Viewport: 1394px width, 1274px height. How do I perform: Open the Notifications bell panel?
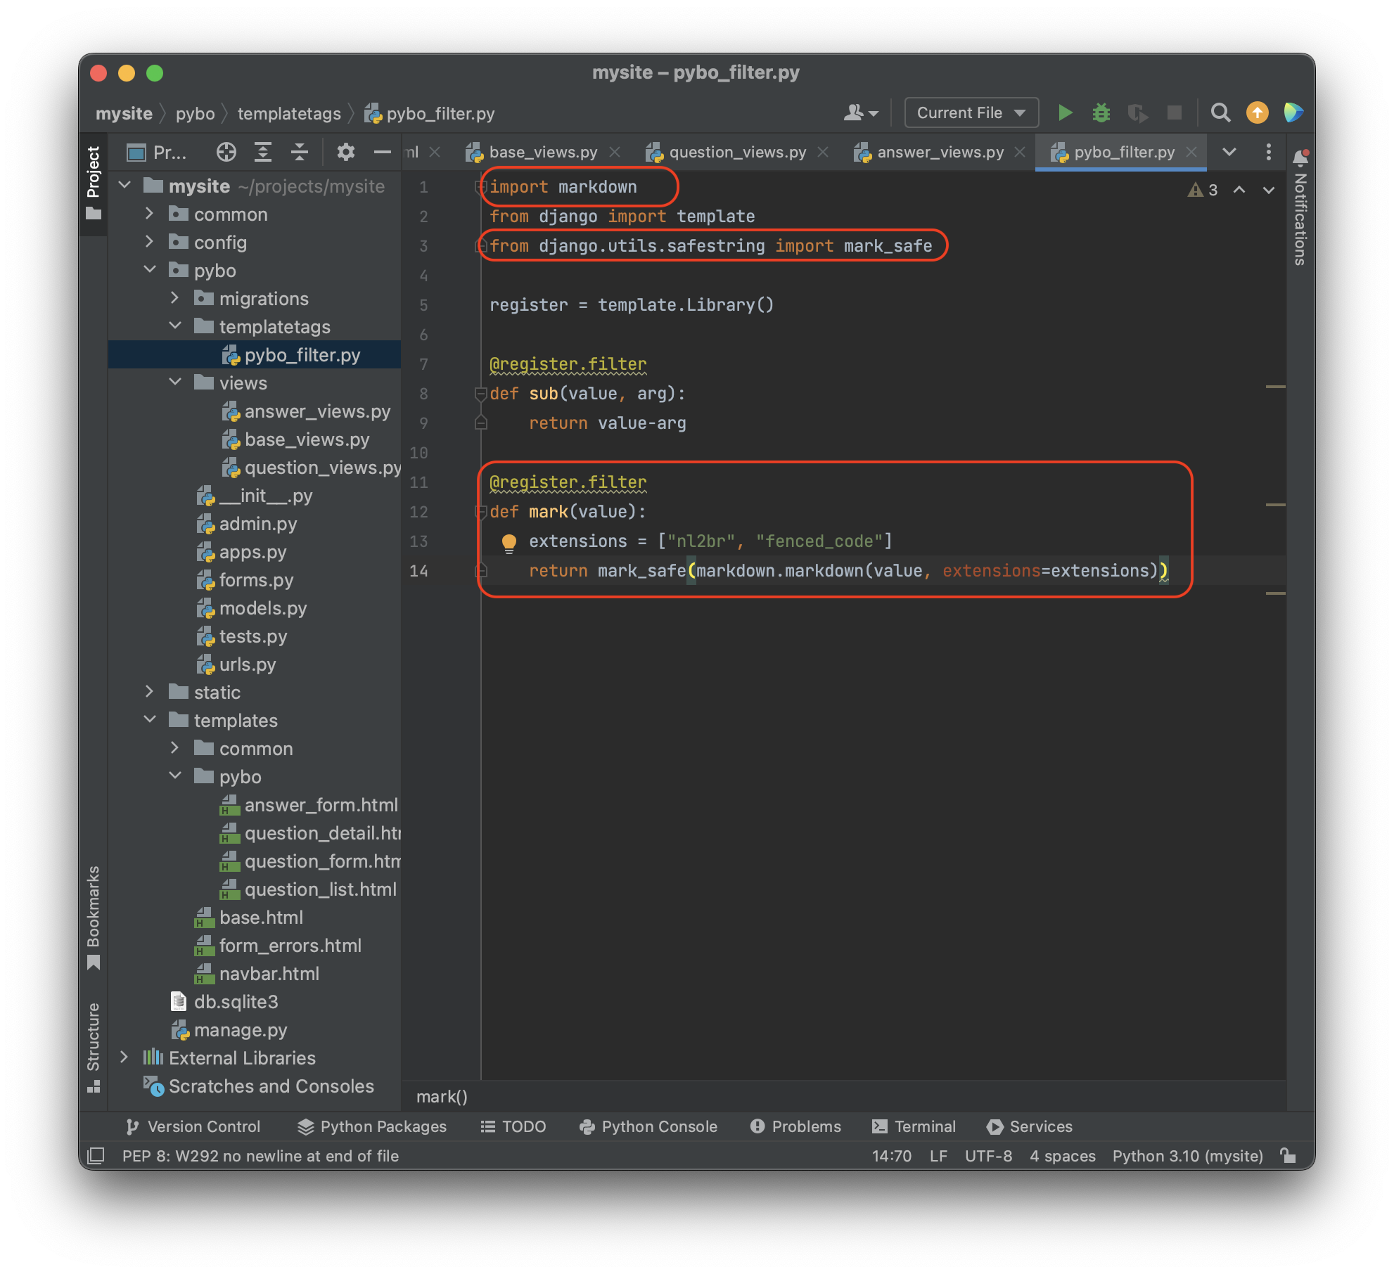pyautogui.click(x=1300, y=159)
